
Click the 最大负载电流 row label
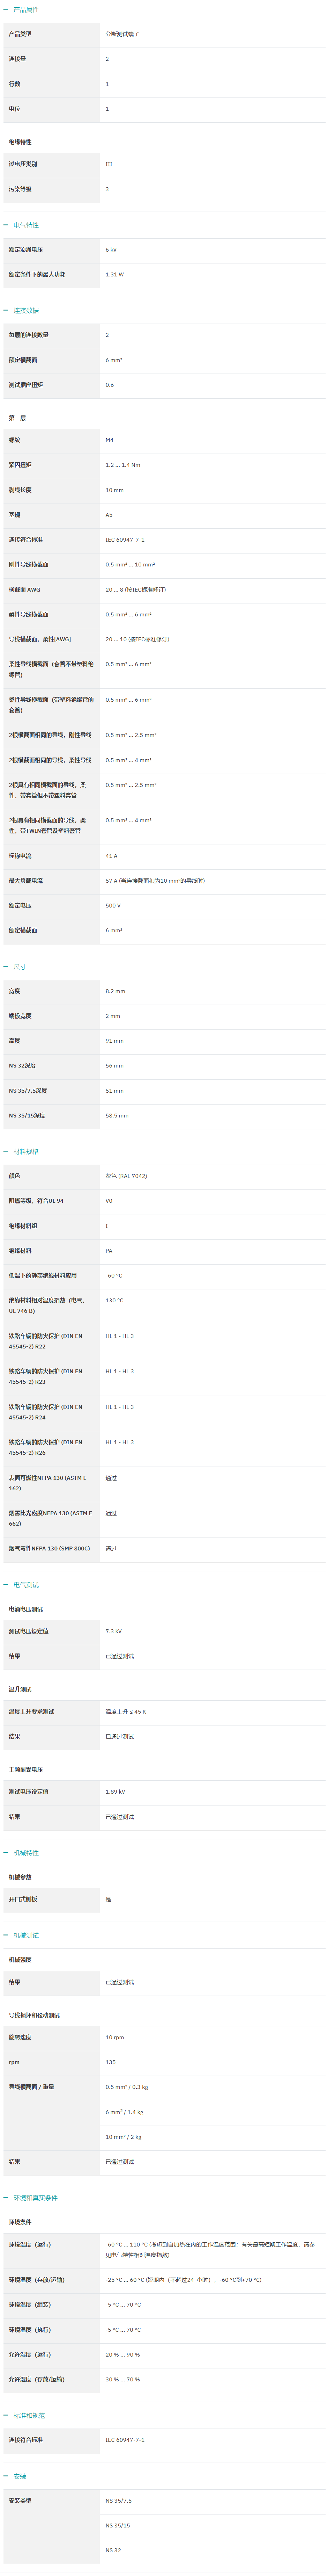pyautogui.click(x=26, y=881)
